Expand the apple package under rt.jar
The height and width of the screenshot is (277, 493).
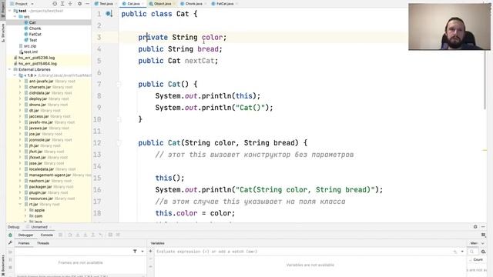pyautogui.click(x=25, y=210)
